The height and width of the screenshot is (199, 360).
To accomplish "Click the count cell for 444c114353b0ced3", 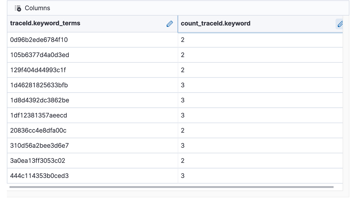I will click(260, 176).
